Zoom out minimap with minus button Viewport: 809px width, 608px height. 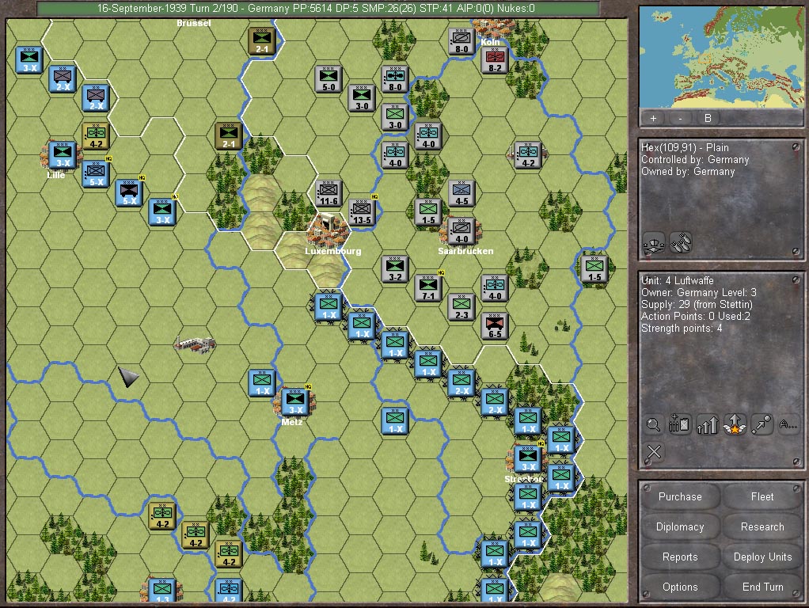point(680,118)
